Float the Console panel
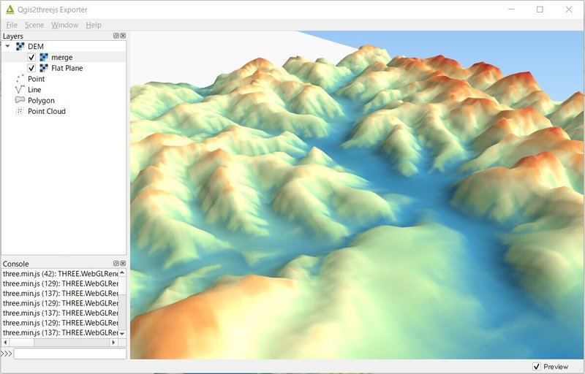Image resolution: width=585 pixels, height=374 pixels. coord(116,264)
